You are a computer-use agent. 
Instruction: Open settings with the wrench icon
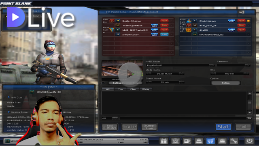coord(234,141)
